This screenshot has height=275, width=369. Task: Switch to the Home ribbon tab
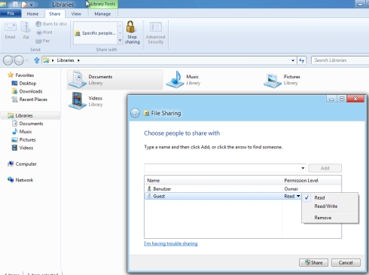32,14
